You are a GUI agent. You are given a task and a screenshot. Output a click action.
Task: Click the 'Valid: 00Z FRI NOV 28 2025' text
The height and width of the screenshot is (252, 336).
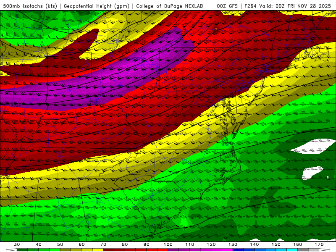point(295,6)
